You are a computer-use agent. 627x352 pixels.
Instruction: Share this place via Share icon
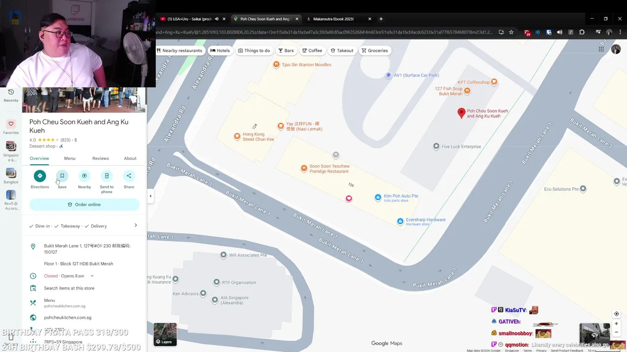pyautogui.click(x=129, y=176)
